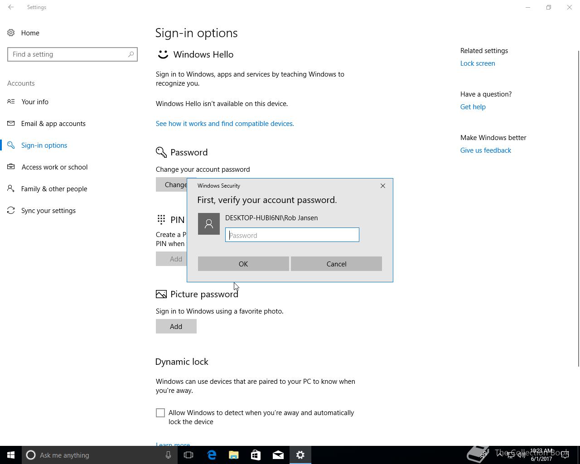The width and height of the screenshot is (580, 464).
Task: Click the Access work or school briefcase icon
Action: [11, 167]
